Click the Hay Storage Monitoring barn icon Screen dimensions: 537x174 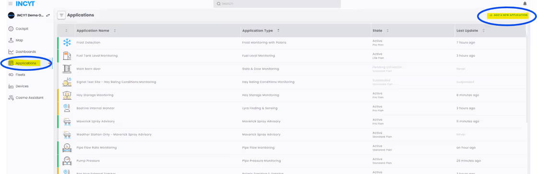pos(67,95)
